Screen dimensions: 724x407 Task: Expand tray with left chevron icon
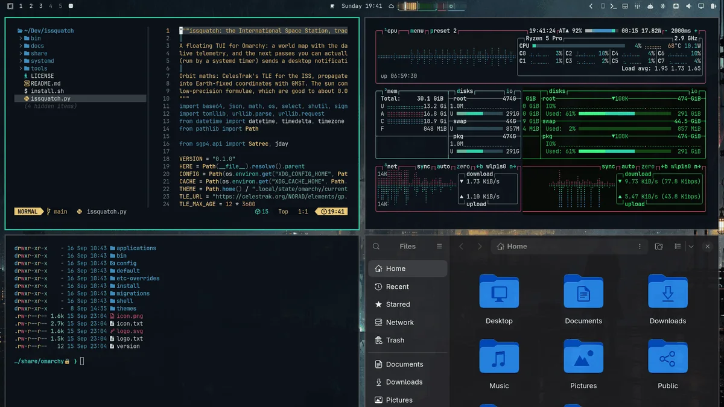[x=591, y=6]
